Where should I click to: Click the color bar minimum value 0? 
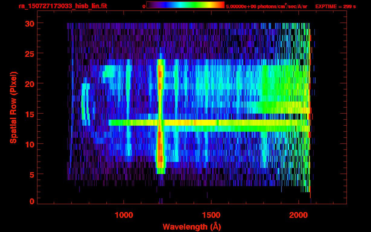[x=144, y=6]
